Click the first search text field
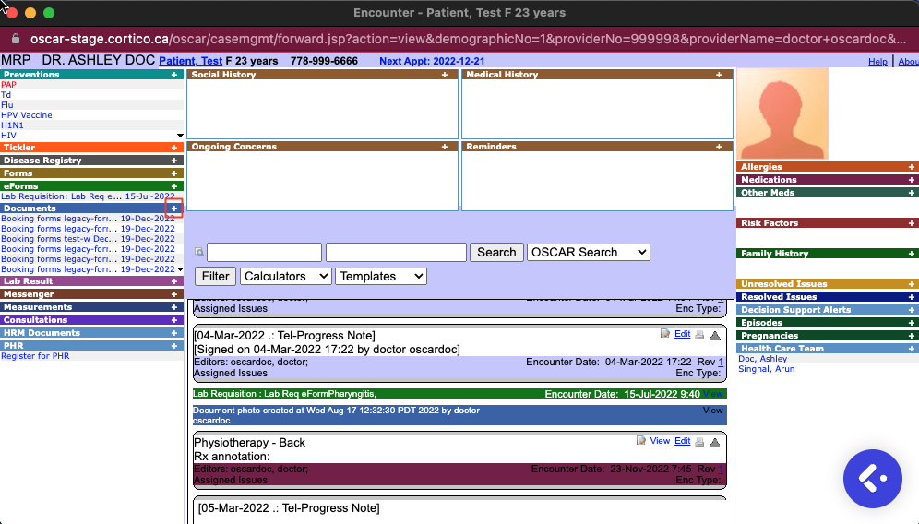This screenshot has height=524, width=919. 264,252
